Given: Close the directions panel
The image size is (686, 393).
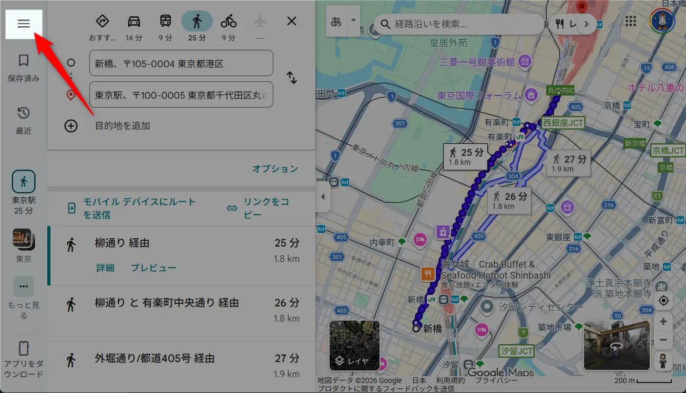Looking at the screenshot, I should (292, 21).
